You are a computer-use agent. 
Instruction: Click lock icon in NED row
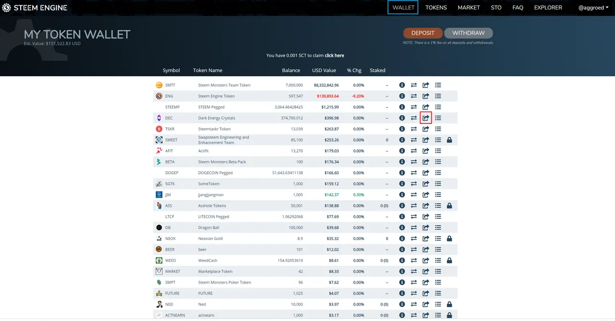coord(449,304)
